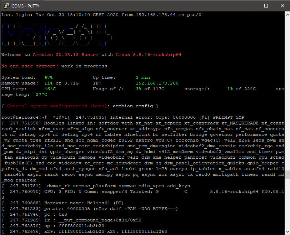Click the "rockchip_vdec(C)" module name

point(198,141)
